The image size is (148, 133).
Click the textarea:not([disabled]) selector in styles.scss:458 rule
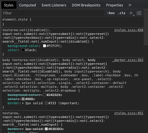click(x=25, y=30)
